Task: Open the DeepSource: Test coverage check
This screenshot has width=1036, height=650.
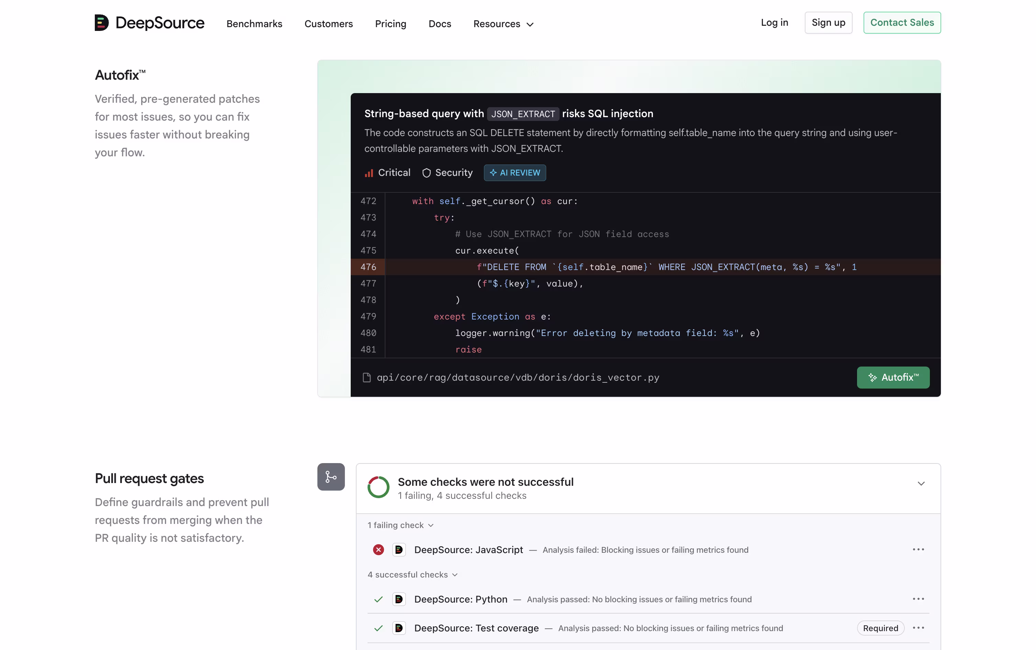Action: coord(476,628)
